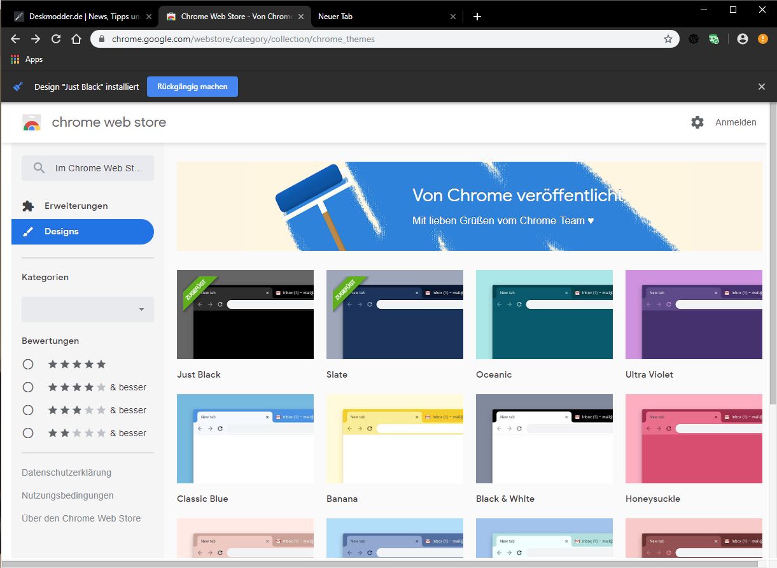Click the Anmelden link

736,122
